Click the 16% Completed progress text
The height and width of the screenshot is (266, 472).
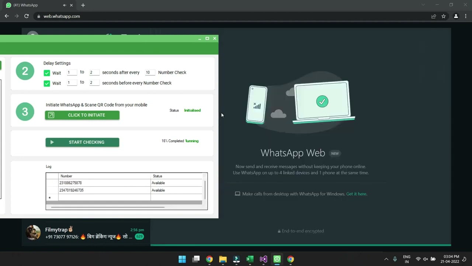173,141
